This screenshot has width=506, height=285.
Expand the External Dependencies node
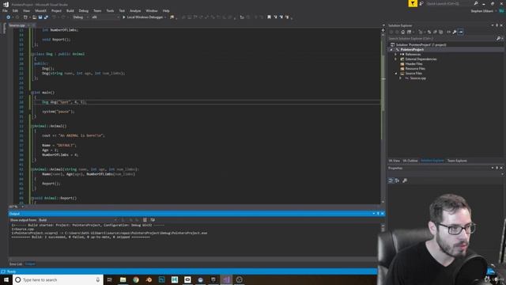pyautogui.click(x=395, y=59)
